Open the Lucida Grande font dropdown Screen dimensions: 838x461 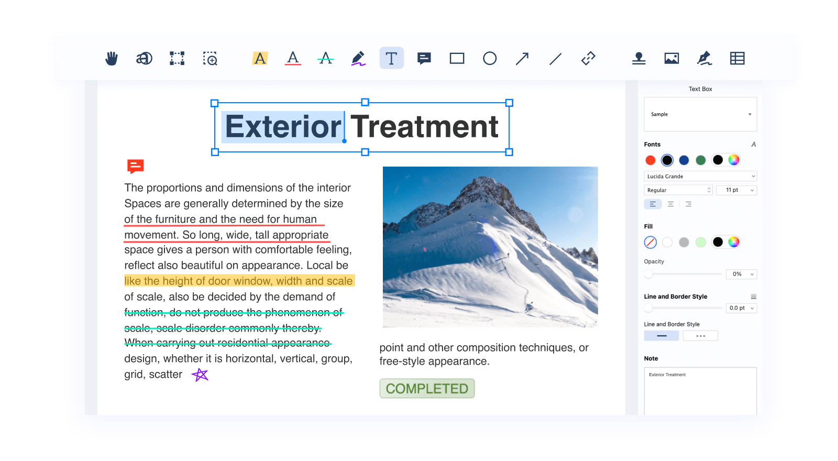[x=700, y=177]
